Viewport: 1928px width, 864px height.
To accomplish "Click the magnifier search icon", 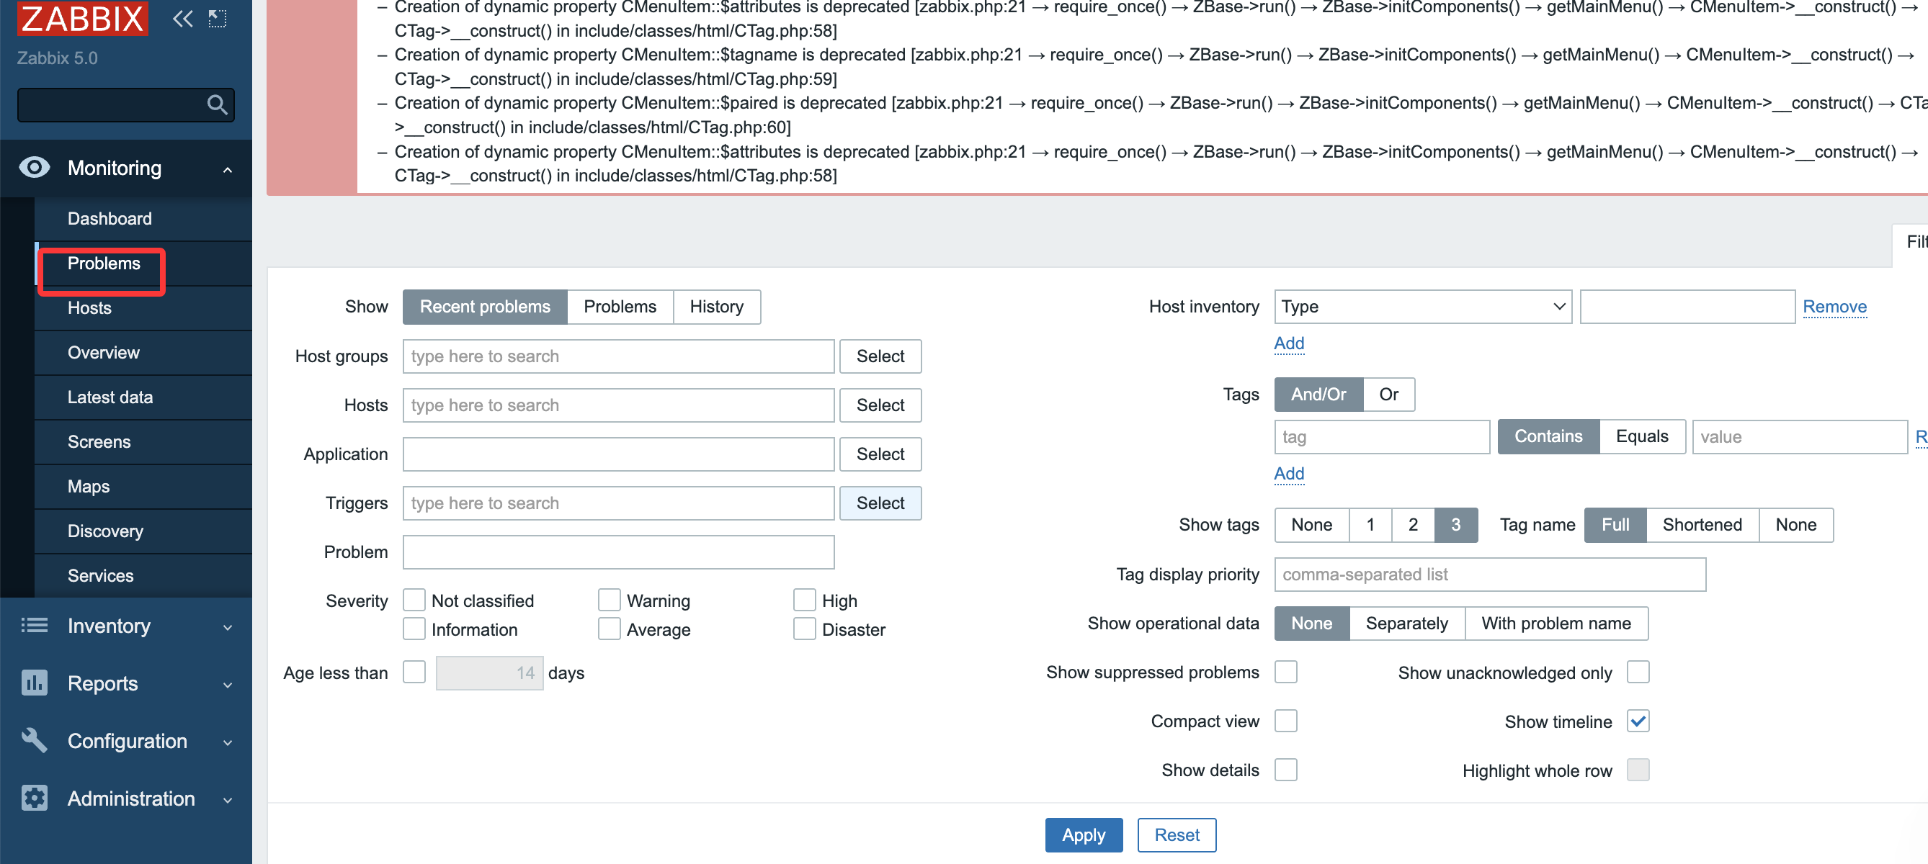I will 217,104.
